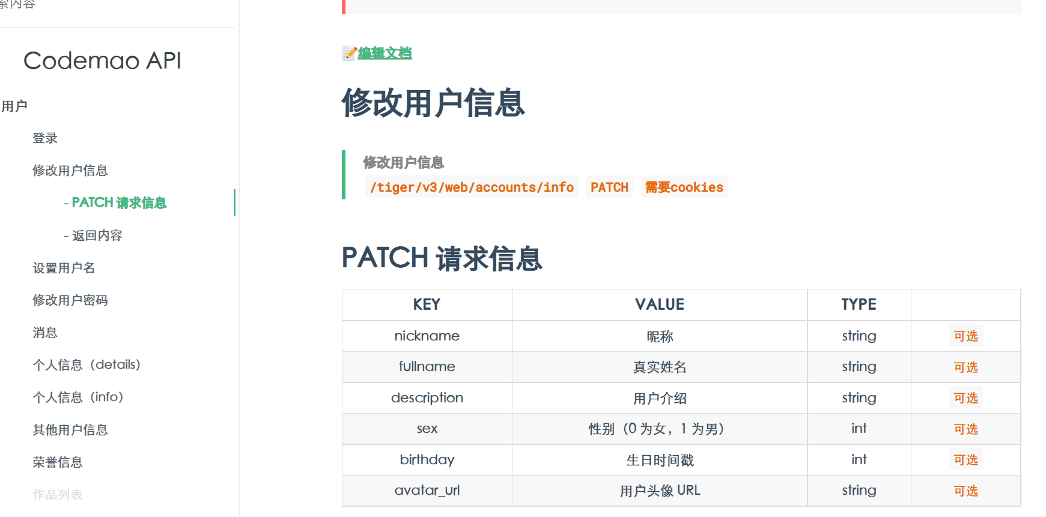Click the Codemao API sidebar title
This screenshot has width=1046, height=517.
102,61
